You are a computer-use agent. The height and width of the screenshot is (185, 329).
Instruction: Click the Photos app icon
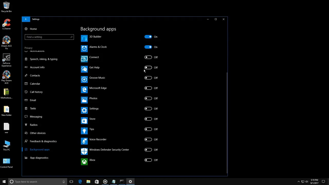tap(84, 100)
